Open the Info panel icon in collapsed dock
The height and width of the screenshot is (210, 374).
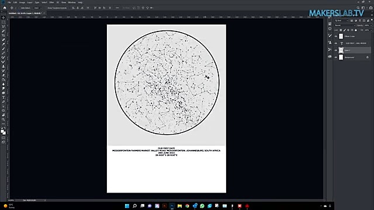point(330,29)
